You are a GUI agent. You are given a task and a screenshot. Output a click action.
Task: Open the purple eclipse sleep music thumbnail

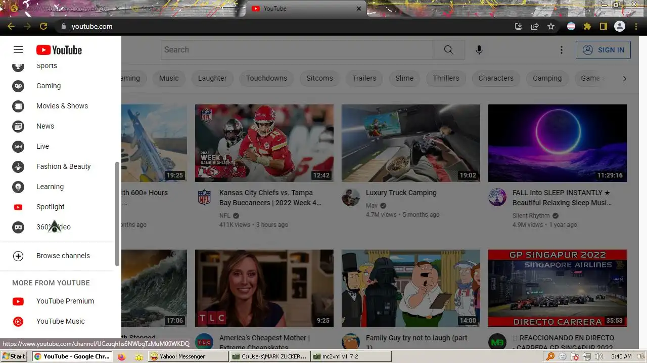tap(558, 143)
